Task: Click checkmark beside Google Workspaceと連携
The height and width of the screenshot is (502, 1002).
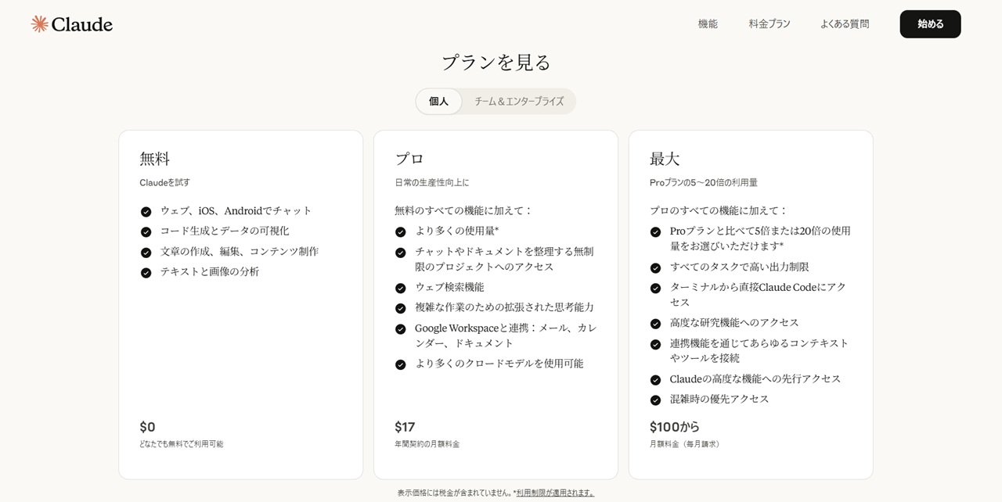Action: pyautogui.click(x=401, y=329)
